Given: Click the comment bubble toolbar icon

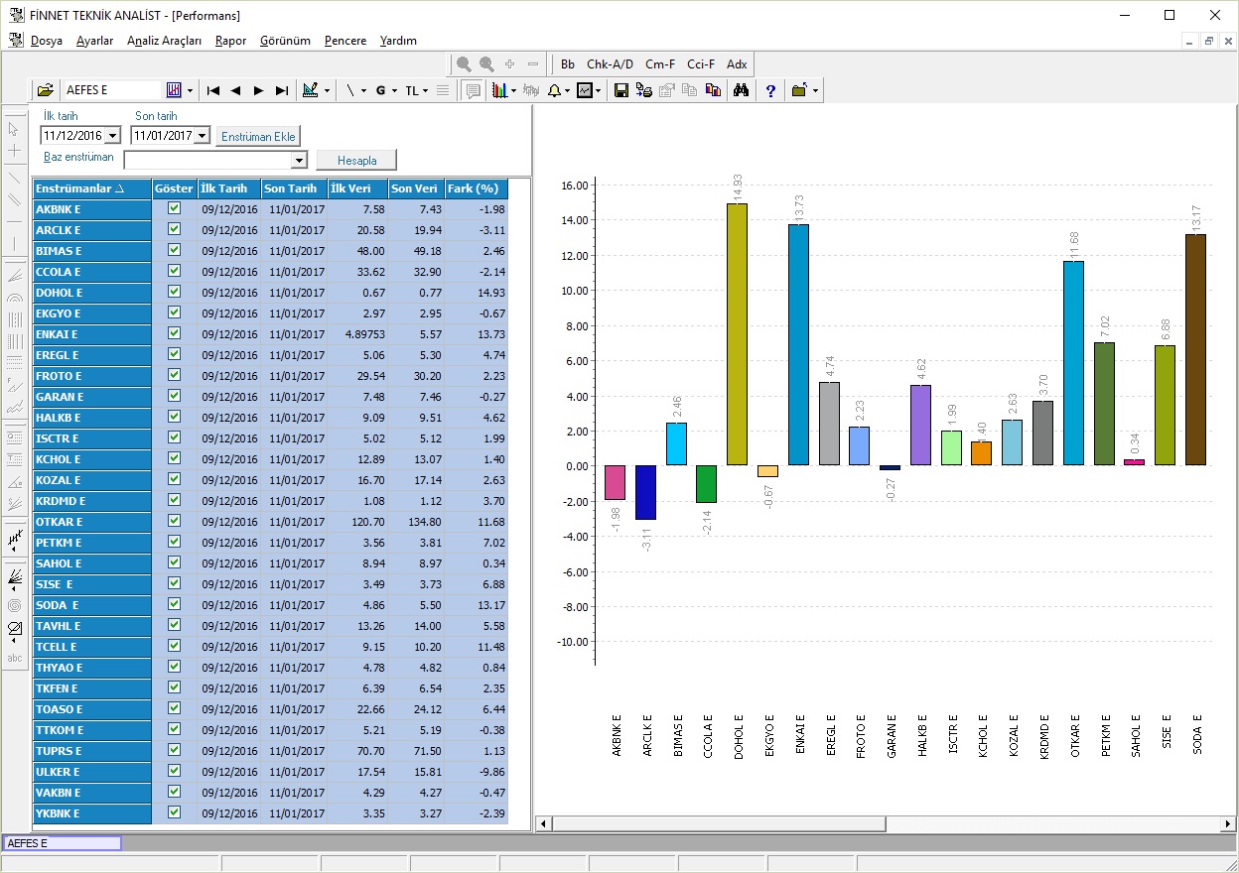Looking at the screenshot, I should (473, 90).
